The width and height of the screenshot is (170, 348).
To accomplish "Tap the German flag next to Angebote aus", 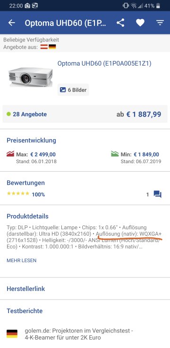I will [52, 47].
